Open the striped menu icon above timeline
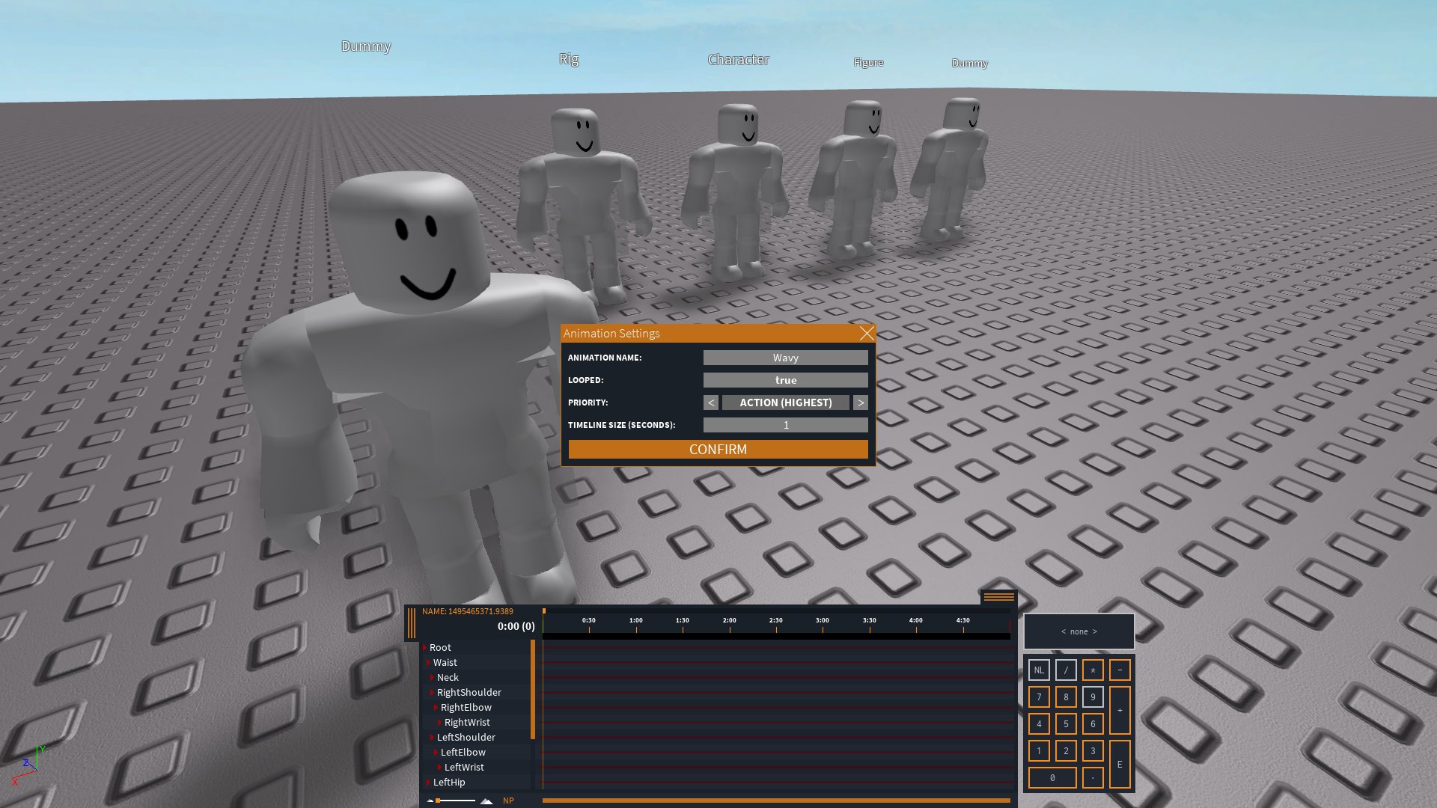The image size is (1437, 808). point(998,597)
